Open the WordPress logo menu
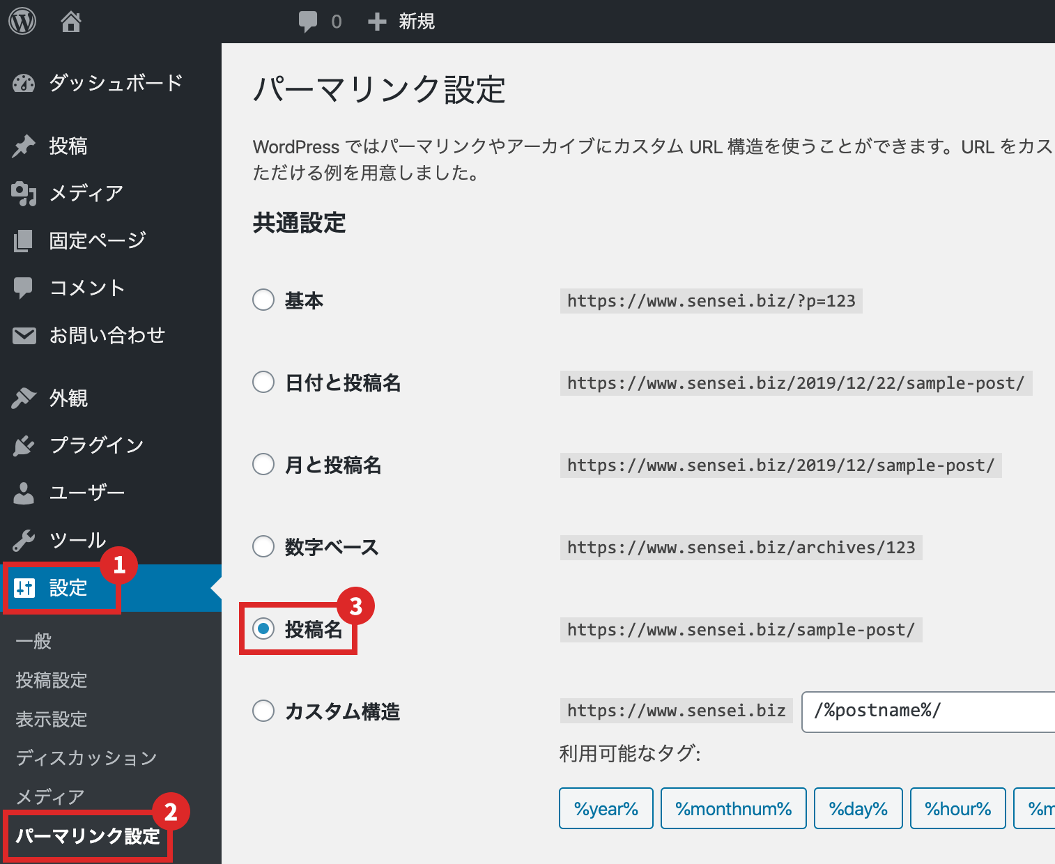1055x864 pixels. pos(22,21)
